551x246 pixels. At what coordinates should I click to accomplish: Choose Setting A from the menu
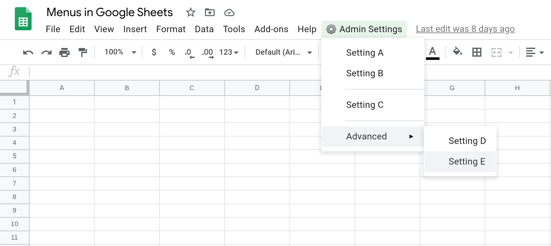pos(373,52)
